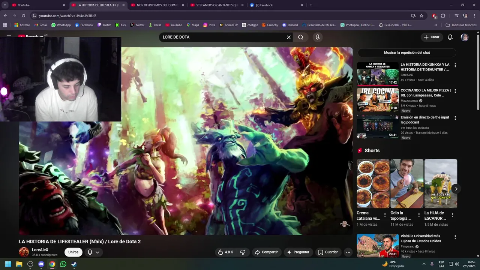Click the Chrome icon in the taskbar
This screenshot has width=480, height=270.
(52, 264)
